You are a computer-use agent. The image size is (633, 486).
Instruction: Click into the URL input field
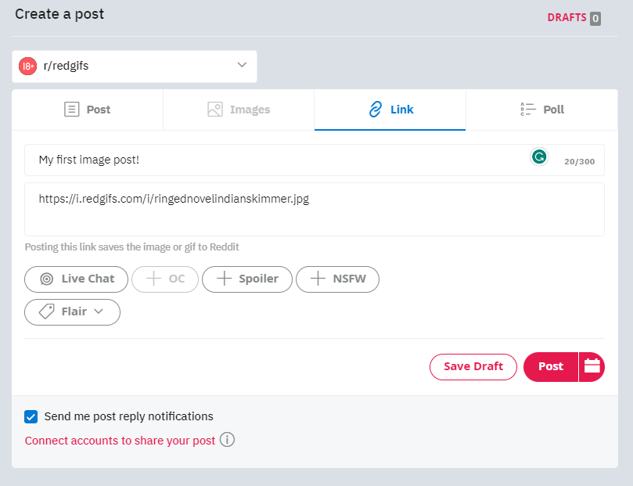click(315, 209)
